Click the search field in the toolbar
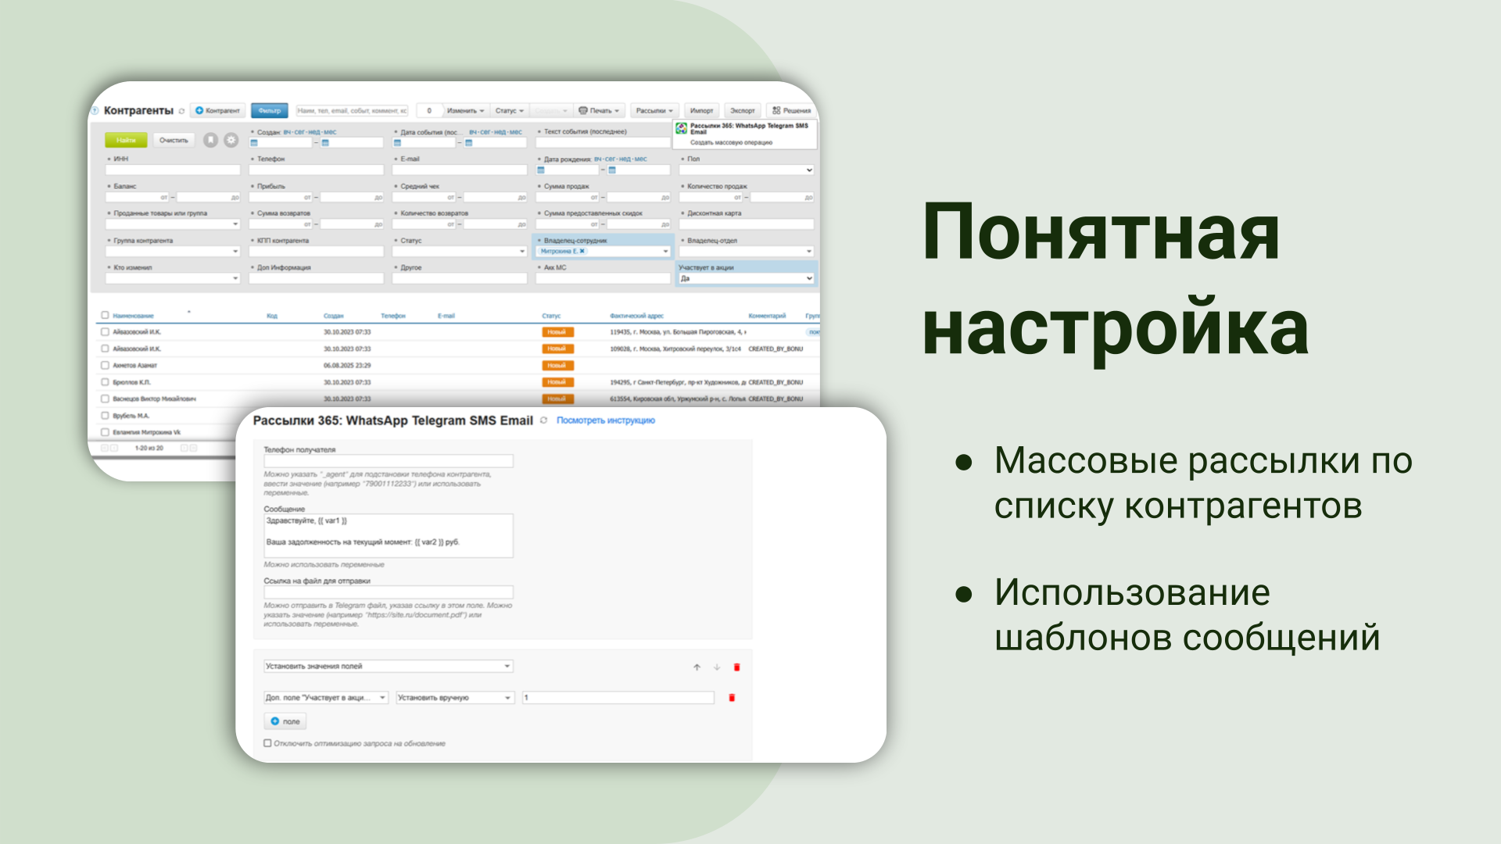The height and width of the screenshot is (844, 1501). (x=352, y=111)
